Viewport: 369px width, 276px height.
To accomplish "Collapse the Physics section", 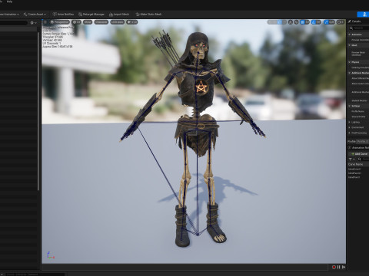I will coord(350,62).
